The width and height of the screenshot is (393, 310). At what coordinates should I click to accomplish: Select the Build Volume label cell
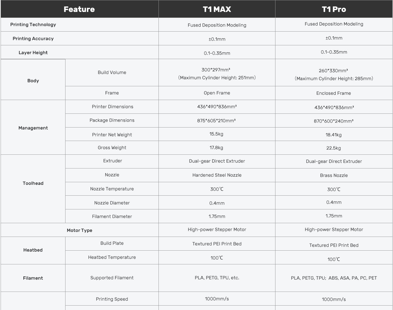pos(112,73)
